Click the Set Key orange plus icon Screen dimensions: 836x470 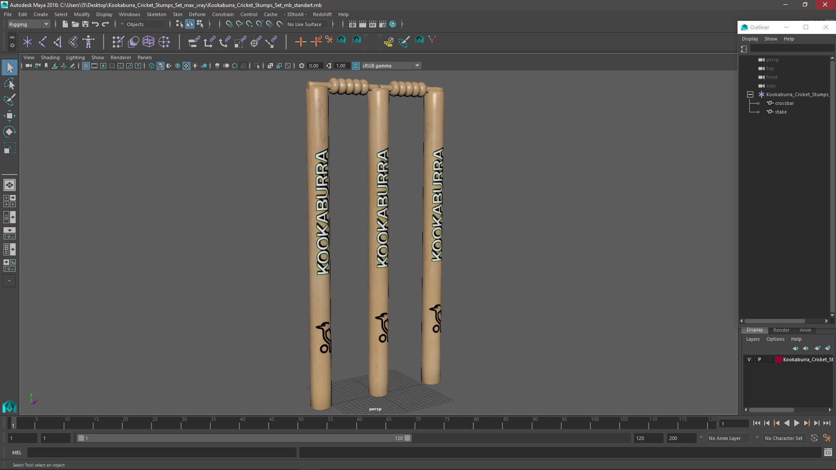click(x=300, y=42)
